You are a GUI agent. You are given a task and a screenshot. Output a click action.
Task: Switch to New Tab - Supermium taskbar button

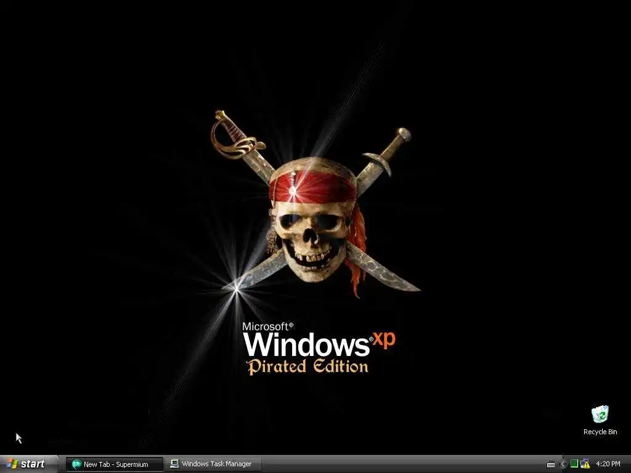pyautogui.click(x=114, y=464)
